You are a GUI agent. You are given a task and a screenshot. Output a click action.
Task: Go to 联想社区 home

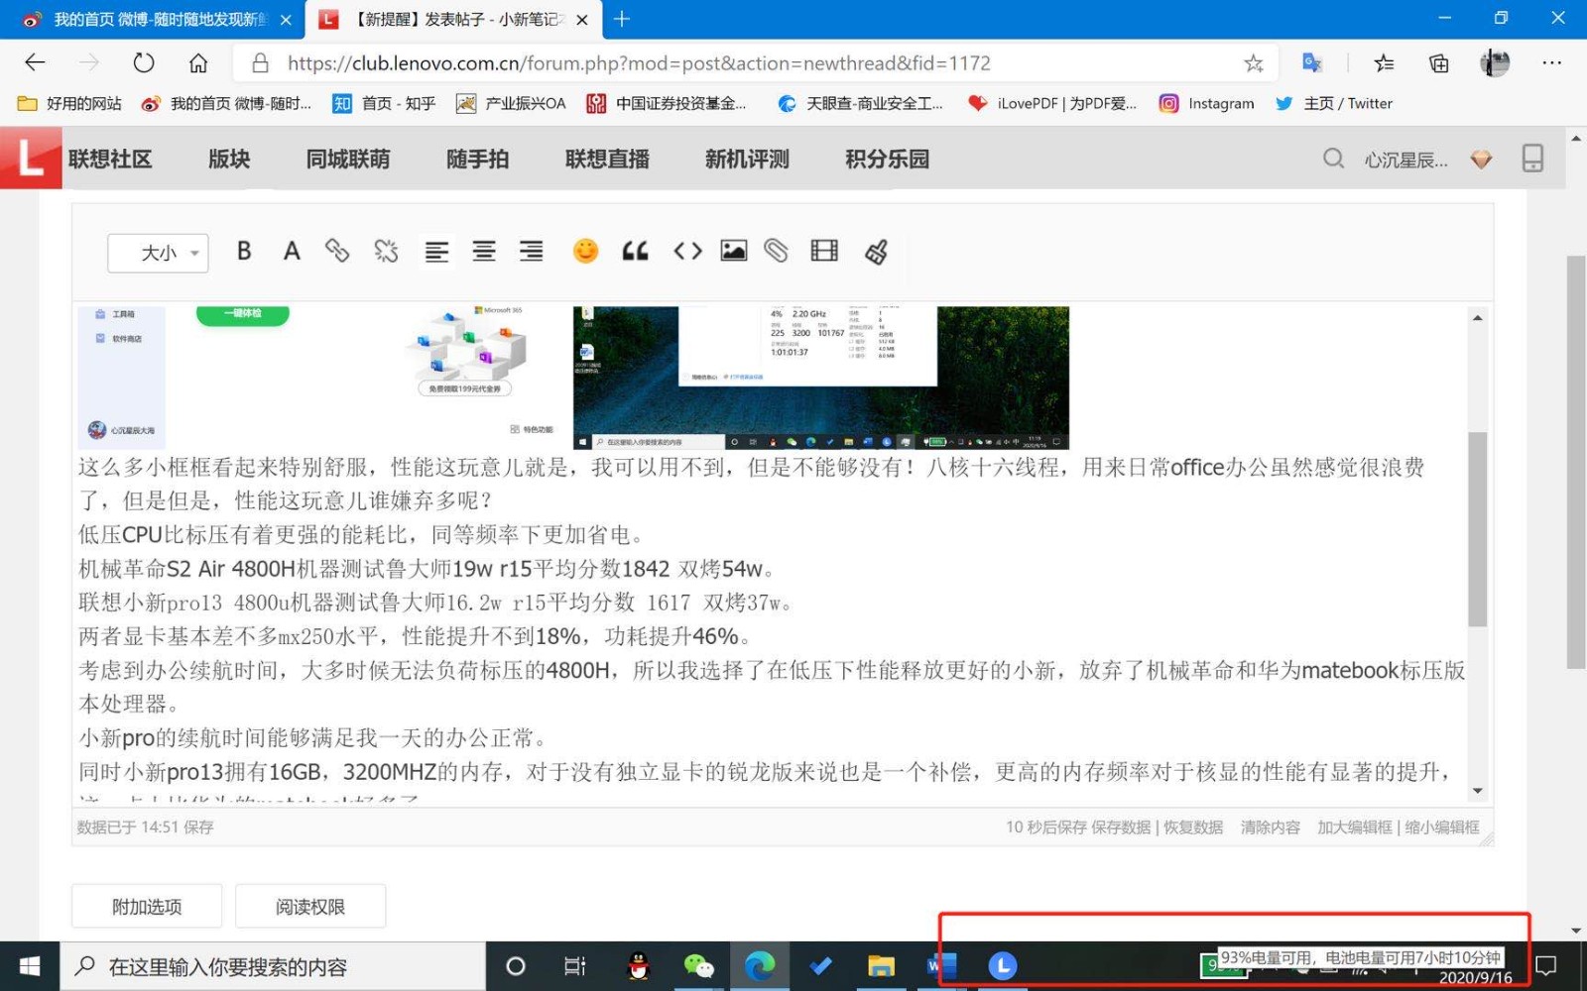(110, 159)
